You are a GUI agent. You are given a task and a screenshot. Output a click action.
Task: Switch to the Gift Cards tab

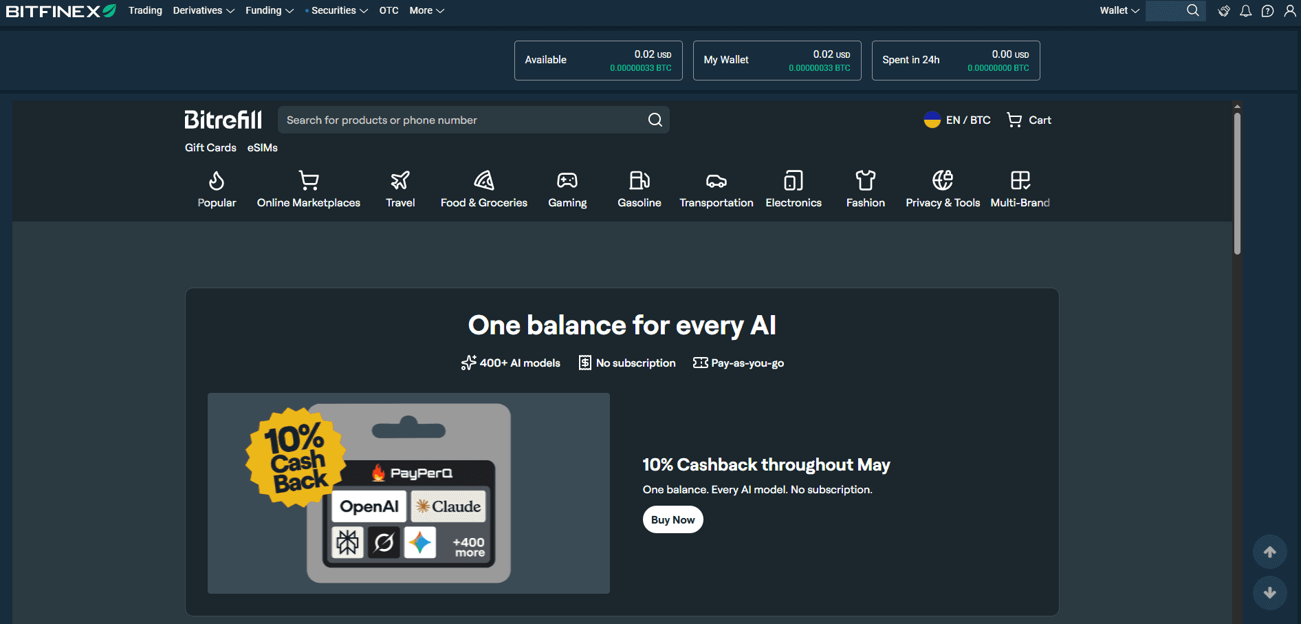point(210,147)
